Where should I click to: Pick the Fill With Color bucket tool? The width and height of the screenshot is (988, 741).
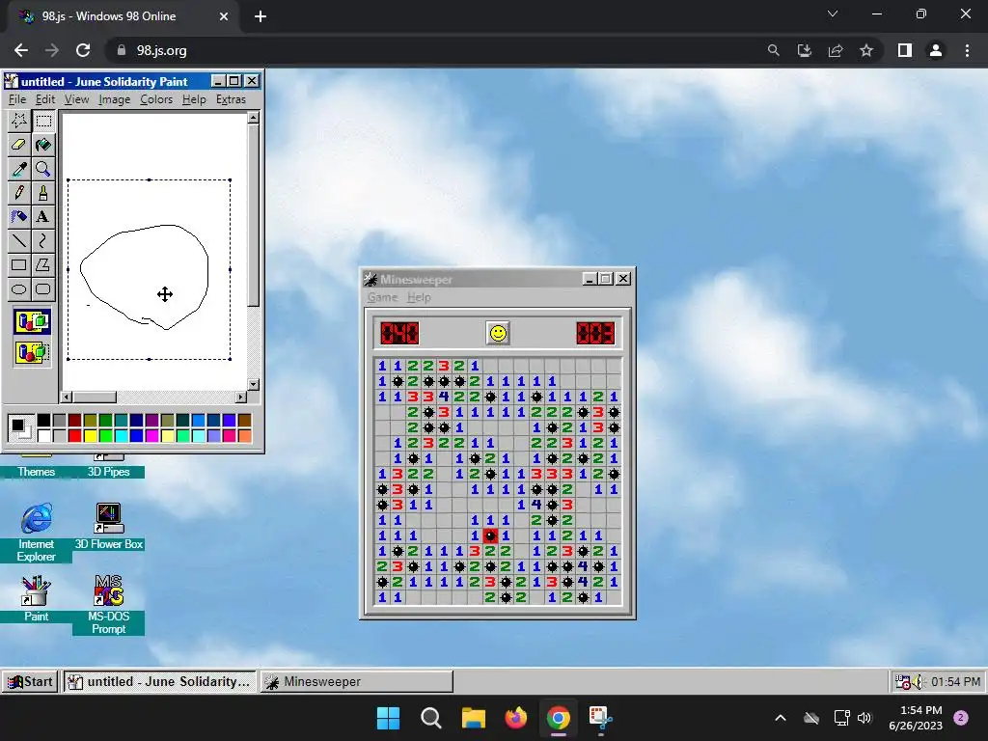[x=42, y=145]
